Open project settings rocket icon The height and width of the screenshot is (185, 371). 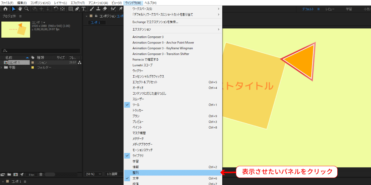click(22, 174)
